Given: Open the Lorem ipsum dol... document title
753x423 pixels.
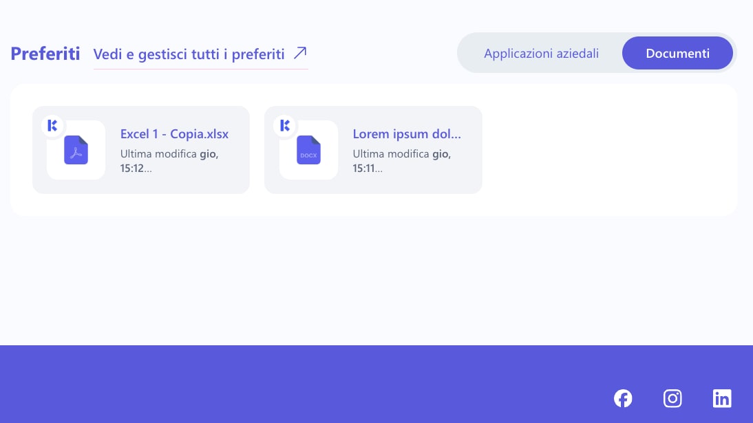Looking at the screenshot, I should pyautogui.click(x=407, y=134).
